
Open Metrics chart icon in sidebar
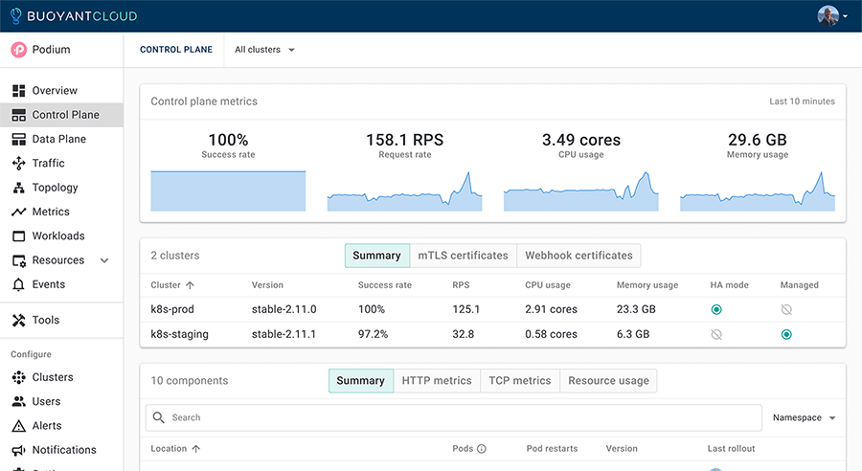tap(18, 212)
